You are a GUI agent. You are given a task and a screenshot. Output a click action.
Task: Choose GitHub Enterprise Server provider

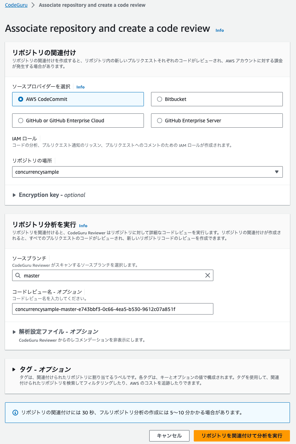coord(217,121)
